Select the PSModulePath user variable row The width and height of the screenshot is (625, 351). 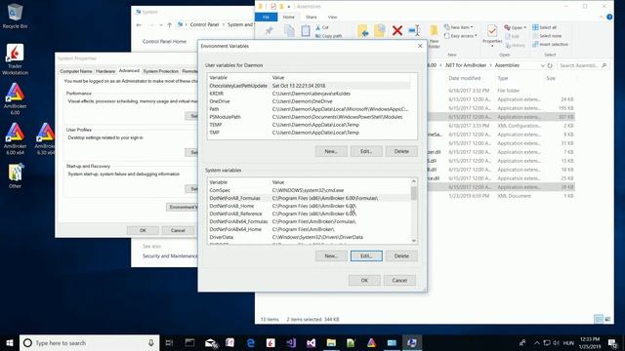coord(309,117)
